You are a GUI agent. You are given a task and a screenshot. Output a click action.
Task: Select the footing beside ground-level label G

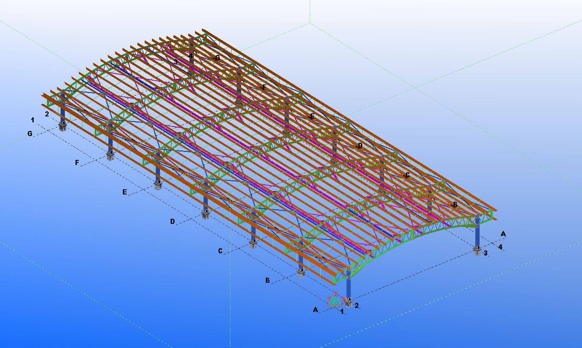63,126
